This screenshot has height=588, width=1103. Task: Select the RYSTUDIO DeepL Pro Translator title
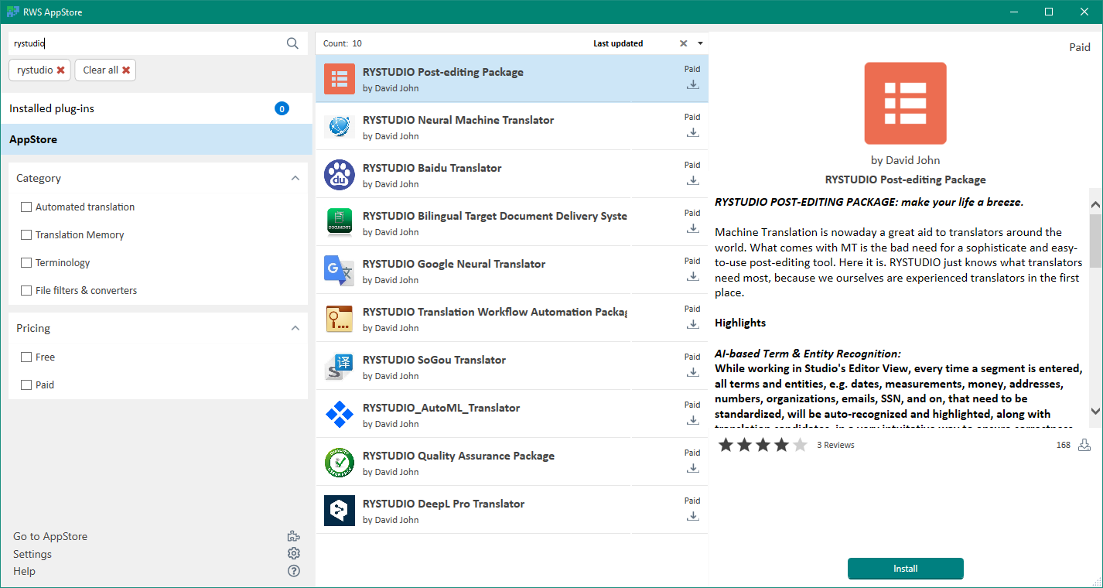coord(443,504)
